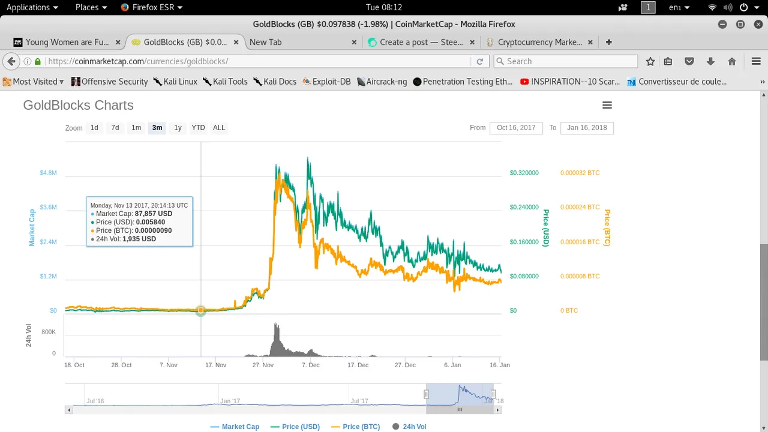Reload the page with the refresh icon
This screenshot has height=432, width=768.
pos(479,61)
